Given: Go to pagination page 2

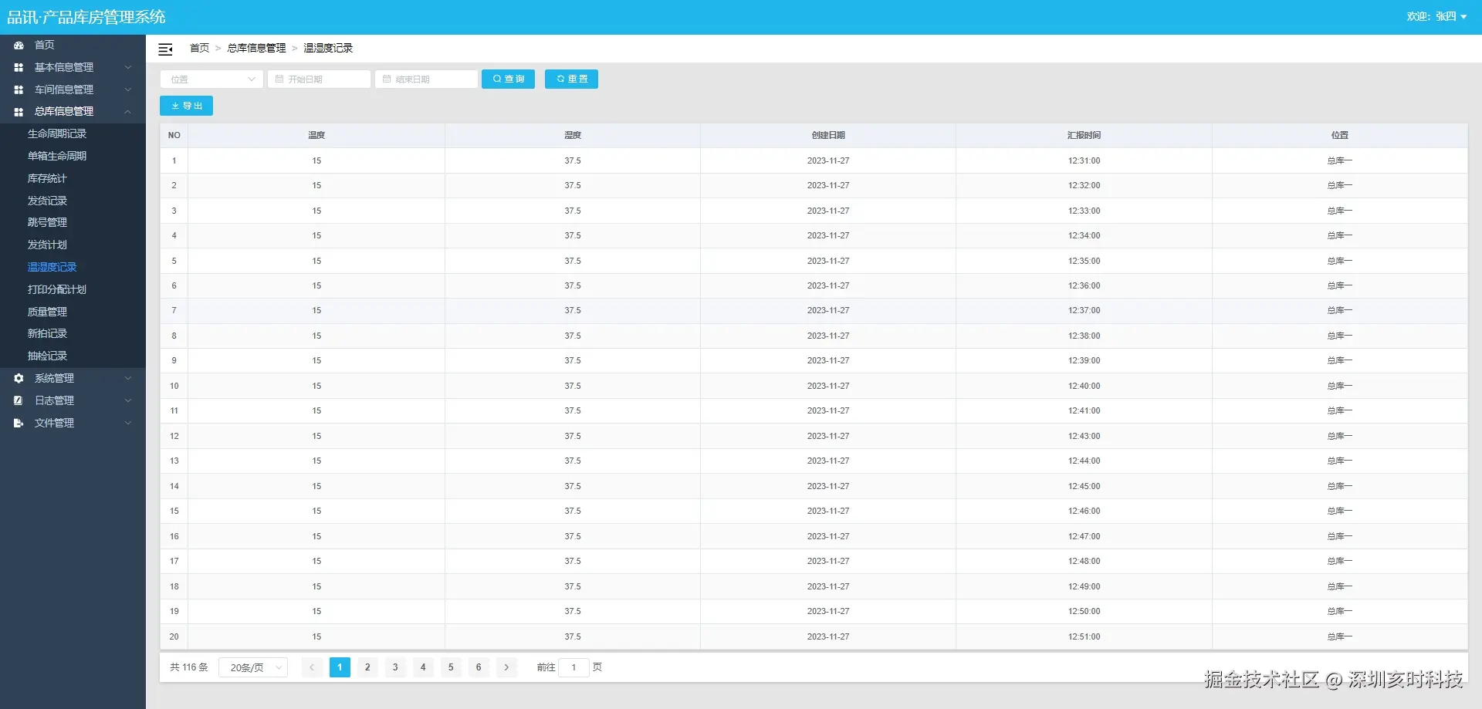Looking at the screenshot, I should coord(367,667).
